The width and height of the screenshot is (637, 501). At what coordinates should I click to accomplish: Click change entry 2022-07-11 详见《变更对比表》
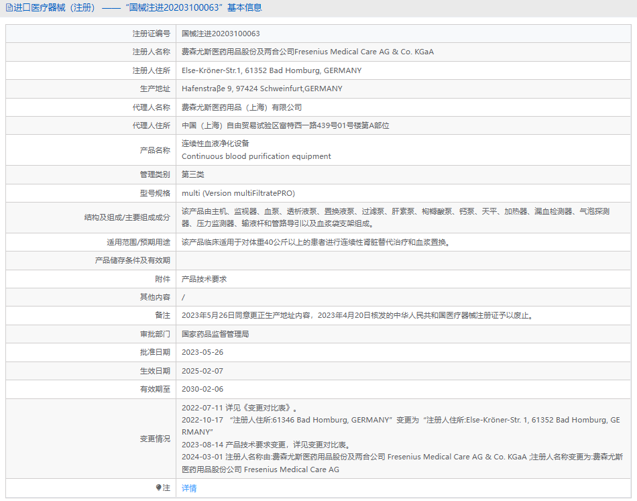tap(239, 408)
